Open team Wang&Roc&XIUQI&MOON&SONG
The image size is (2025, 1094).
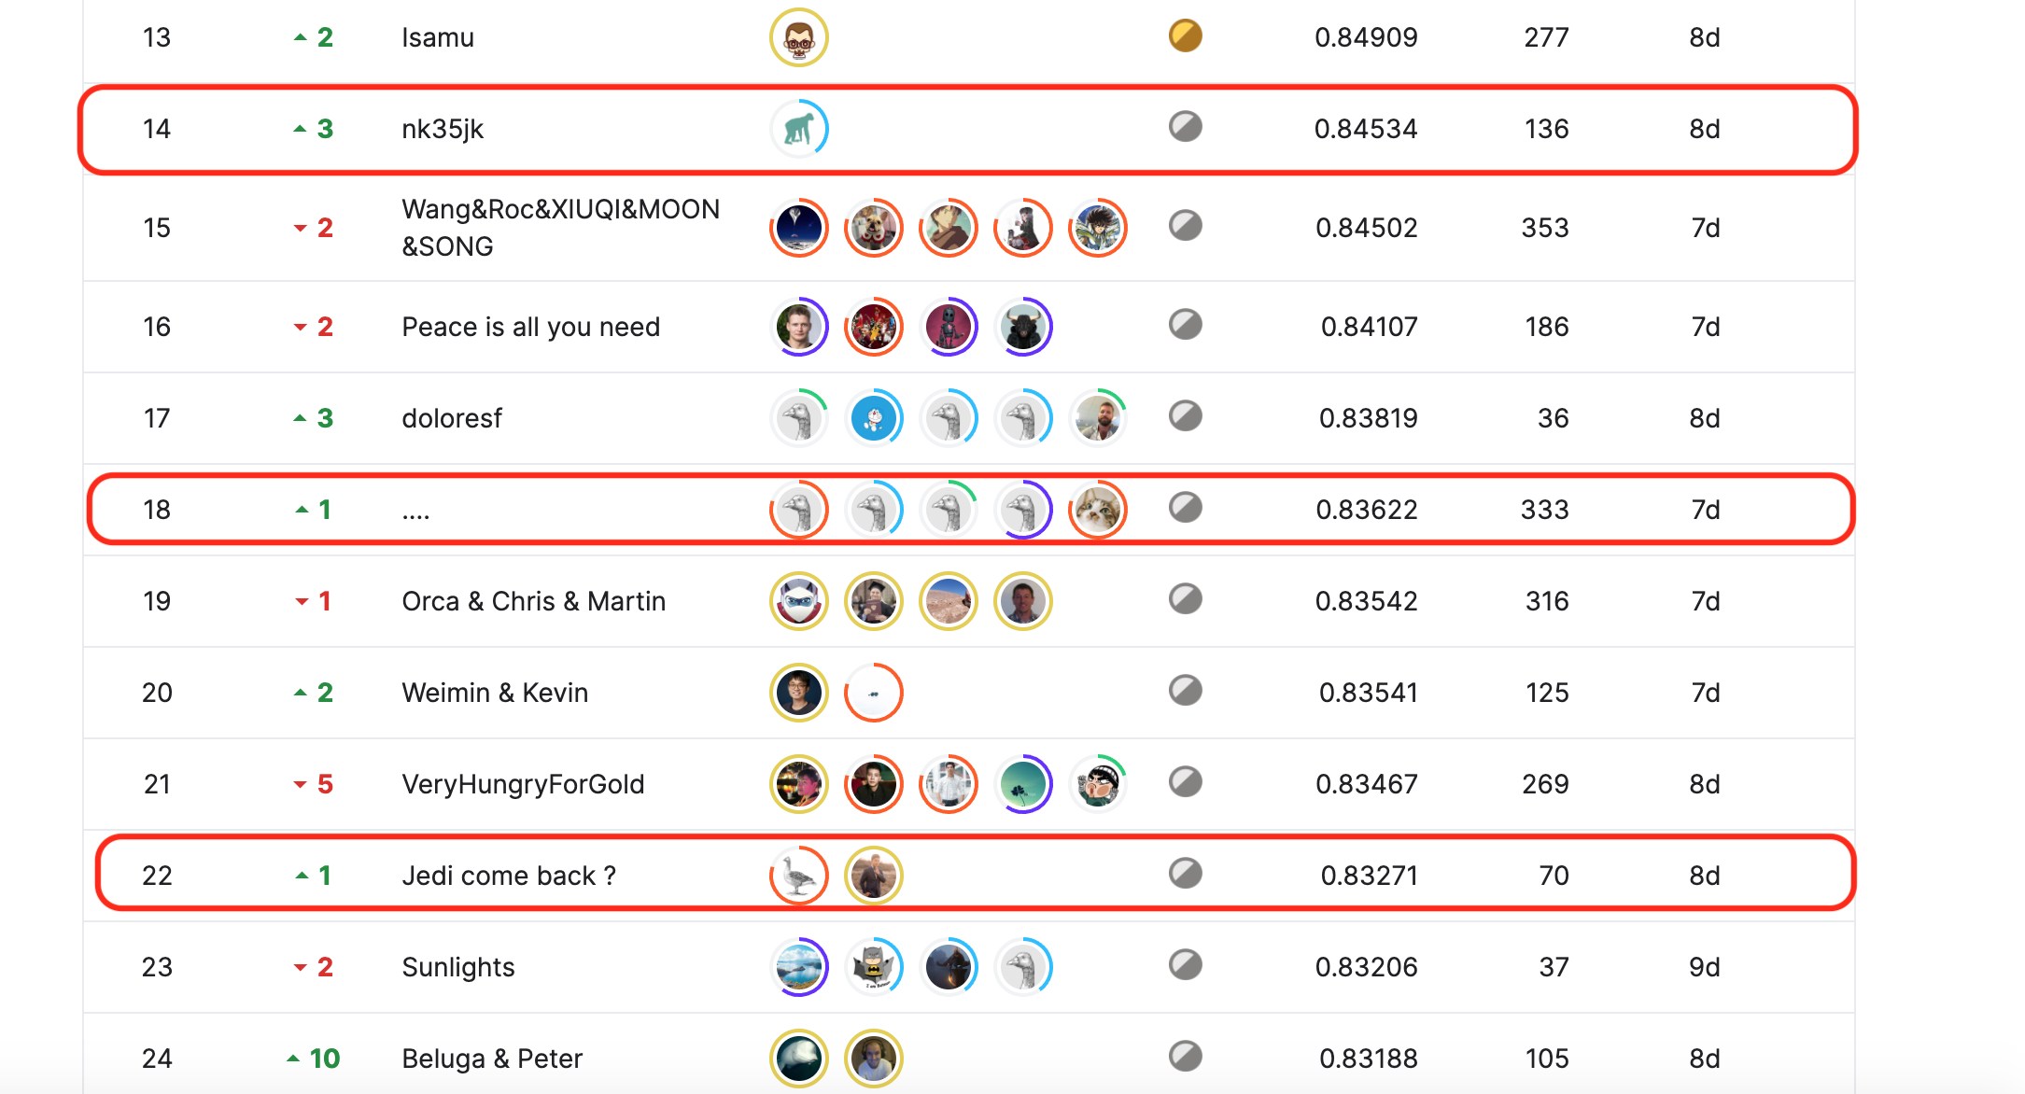tap(560, 228)
